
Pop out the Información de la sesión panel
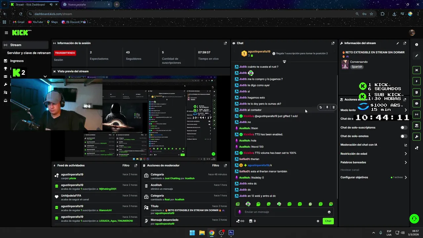[225, 43]
